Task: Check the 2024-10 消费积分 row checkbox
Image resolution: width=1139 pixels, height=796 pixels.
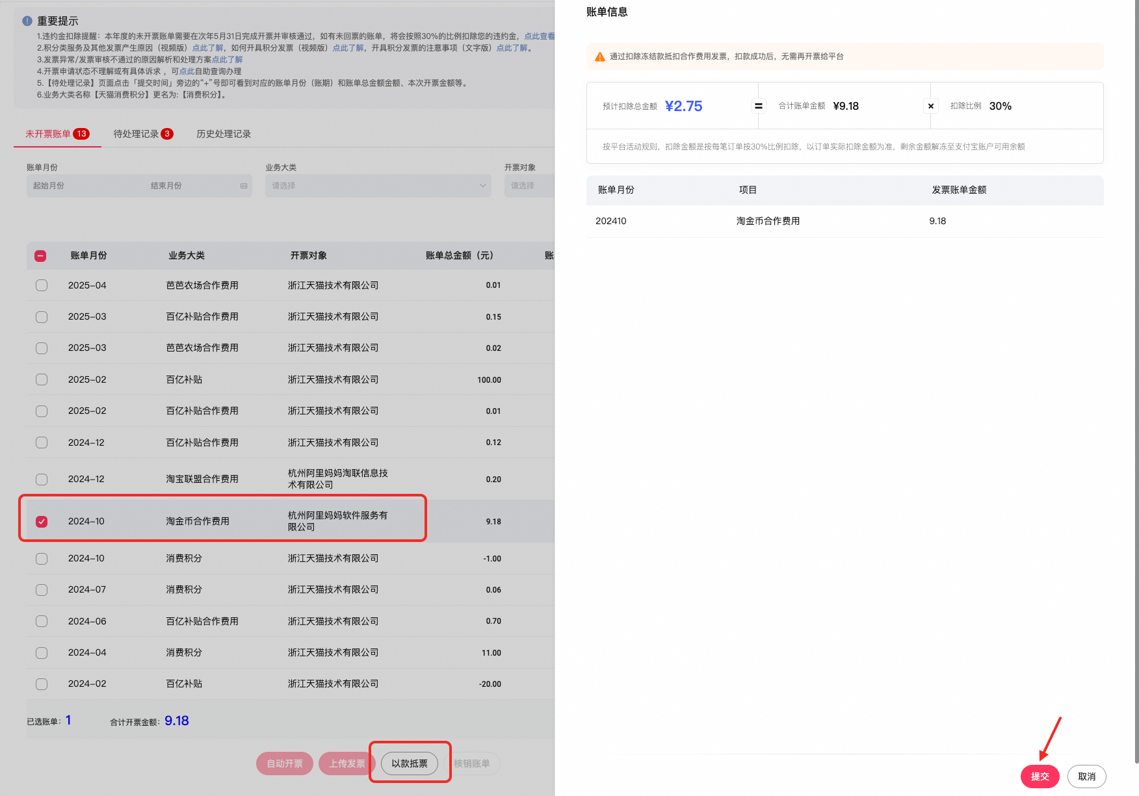Action: [x=42, y=559]
